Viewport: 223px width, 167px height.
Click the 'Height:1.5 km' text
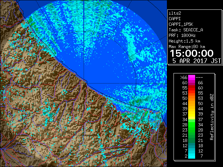point(184,41)
